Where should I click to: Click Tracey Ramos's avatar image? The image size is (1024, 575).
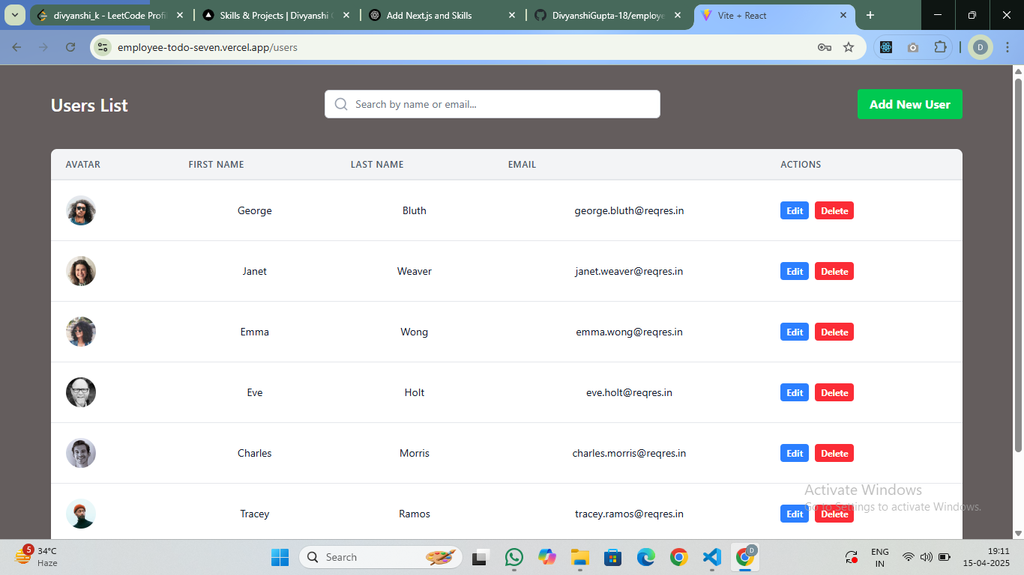pyautogui.click(x=81, y=514)
